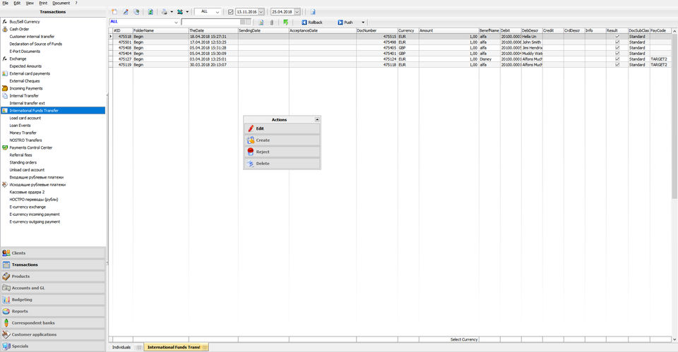Click the green refresh toolbar icon
Screen dimensions: 678x352
(x=150, y=12)
